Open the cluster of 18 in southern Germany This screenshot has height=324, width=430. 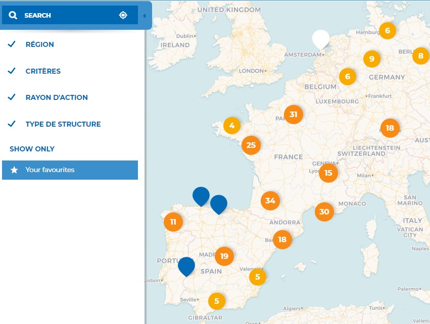(x=390, y=128)
